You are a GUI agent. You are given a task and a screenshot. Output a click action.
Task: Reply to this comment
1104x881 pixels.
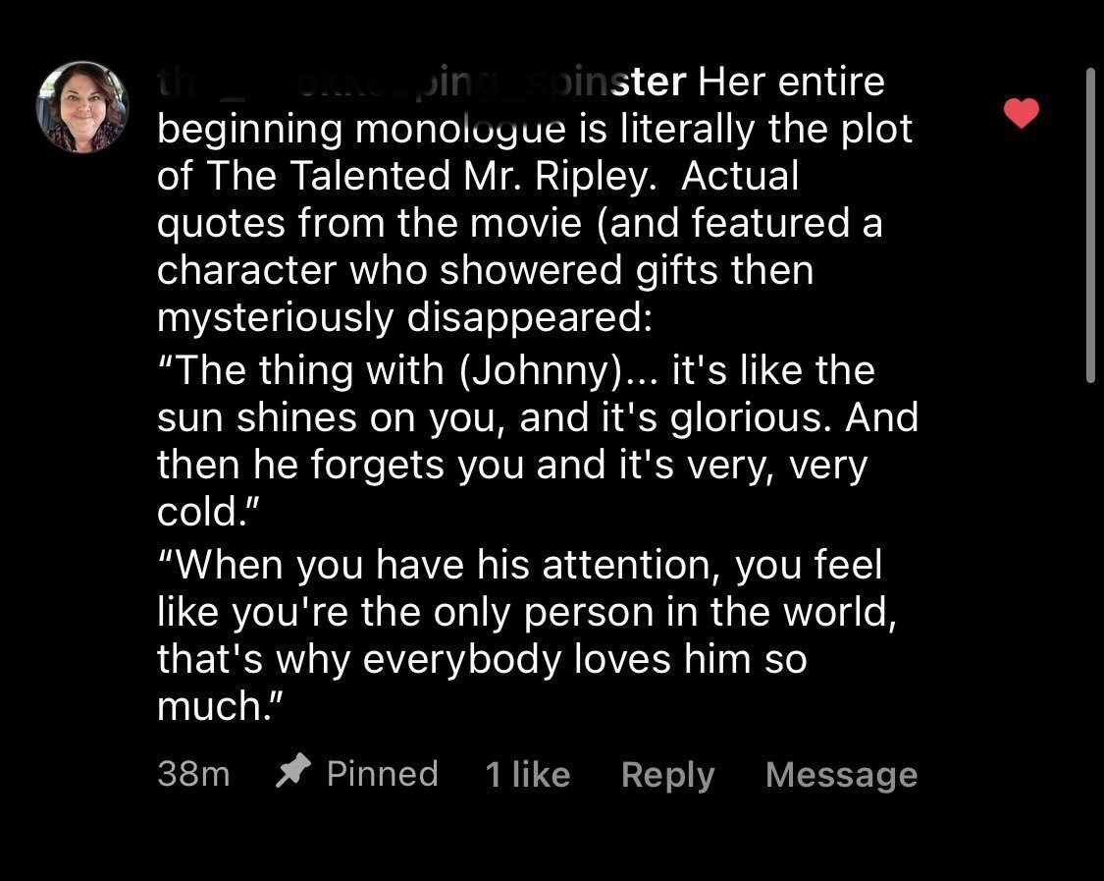[667, 775]
